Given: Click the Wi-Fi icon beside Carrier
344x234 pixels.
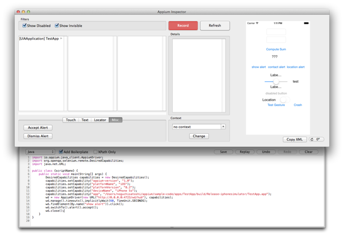Looking at the screenshot, I should tap(257, 23).
